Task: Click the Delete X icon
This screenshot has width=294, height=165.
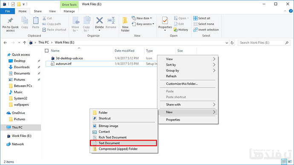Action: point(99,20)
